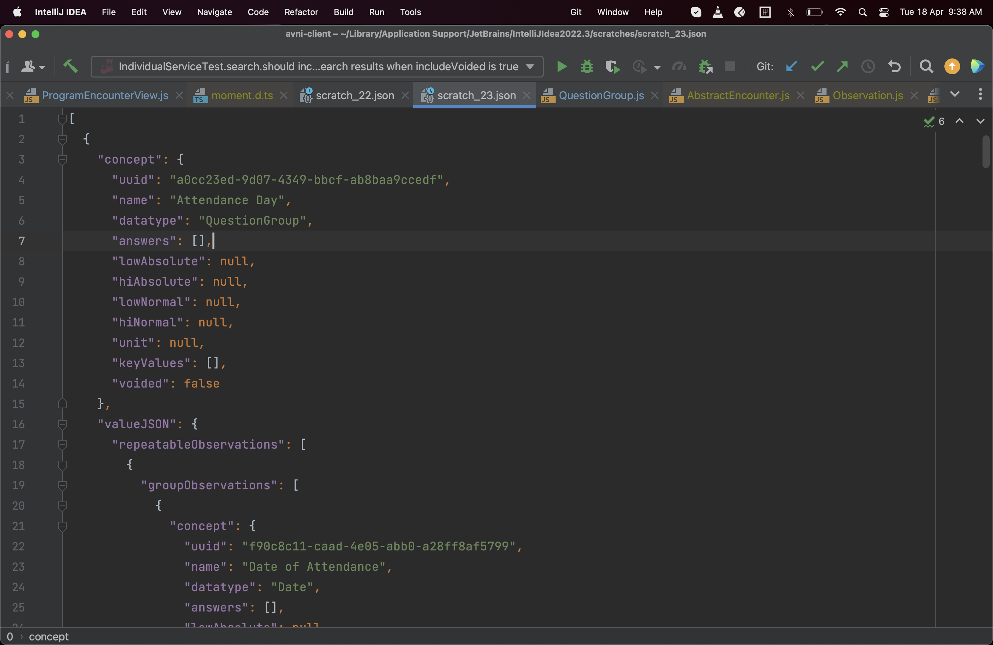Click the Bluetooth menu bar icon
This screenshot has width=993, height=645.
[x=790, y=12]
